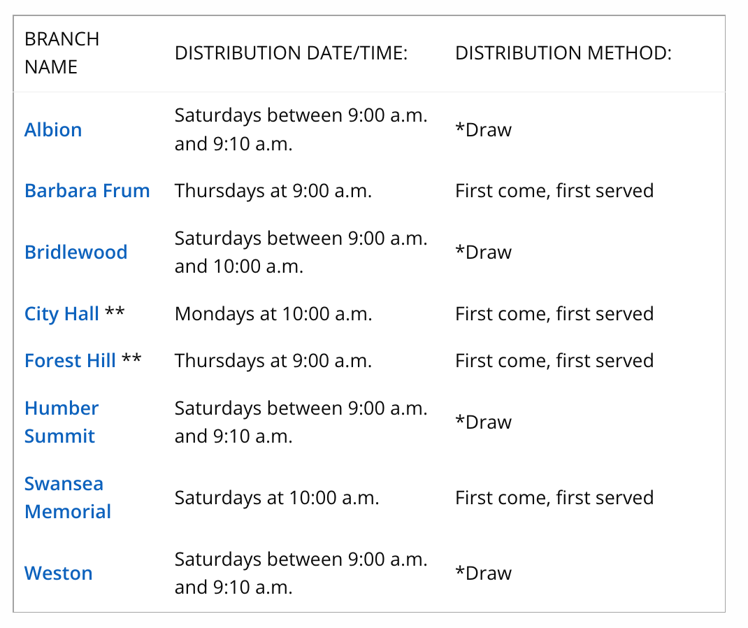The width and height of the screenshot is (748, 628).
Task: Click the "Saturdays at 10:00 a.m." Swansea text
Action: point(276,498)
